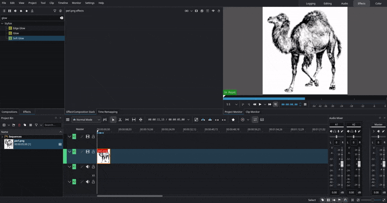The image size is (387, 203).
Task: Open the Timeline menu
Action: click(63, 3)
